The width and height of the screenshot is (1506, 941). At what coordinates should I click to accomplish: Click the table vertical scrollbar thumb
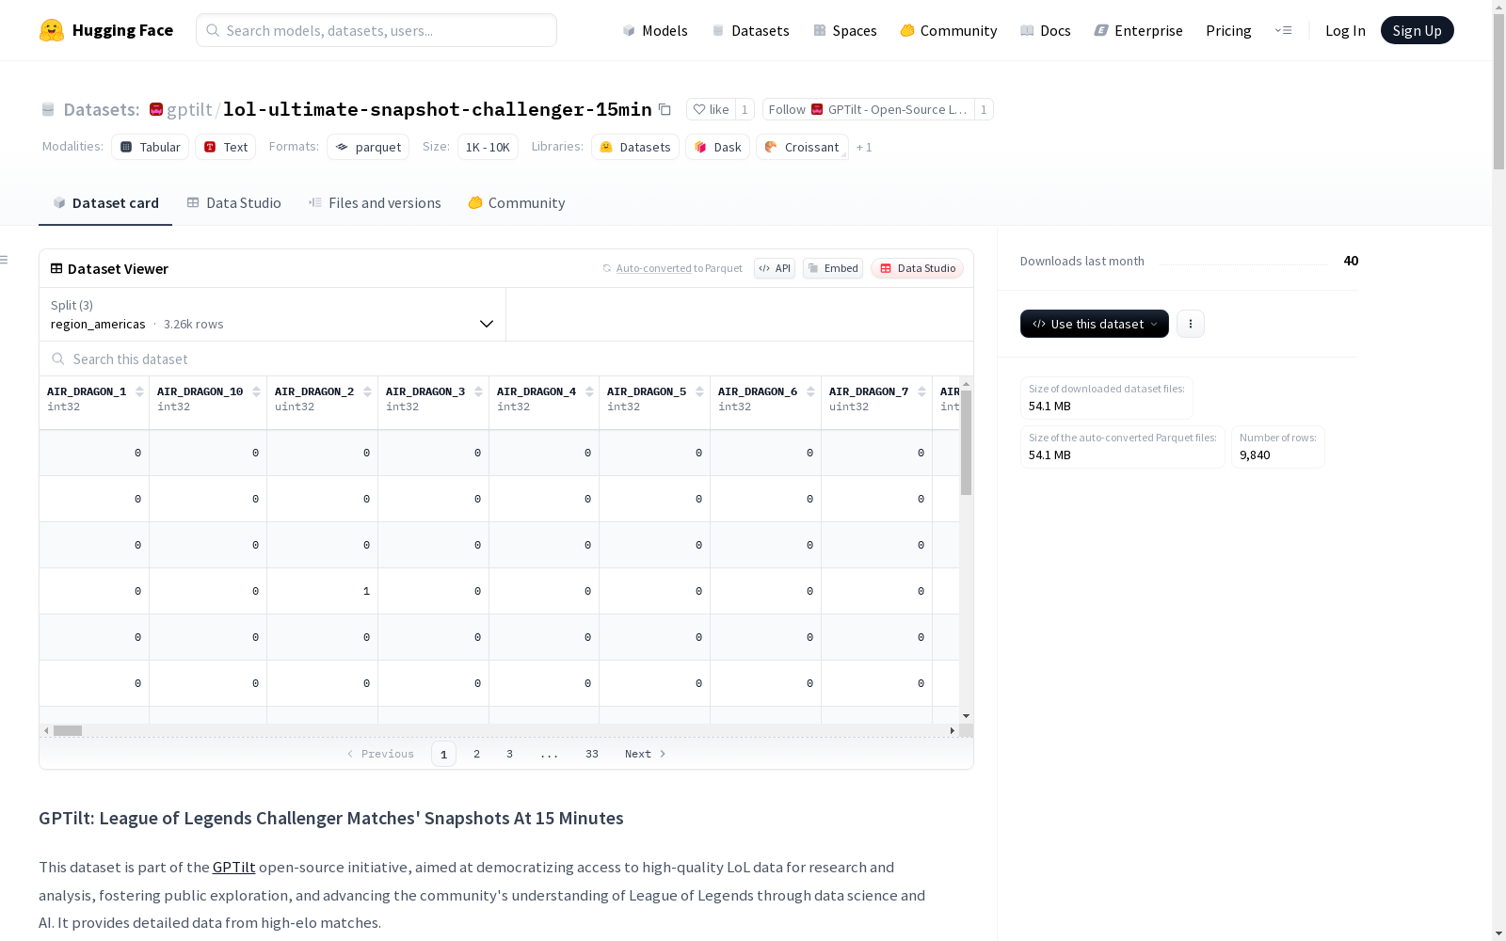pyautogui.click(x=966, y=443)
